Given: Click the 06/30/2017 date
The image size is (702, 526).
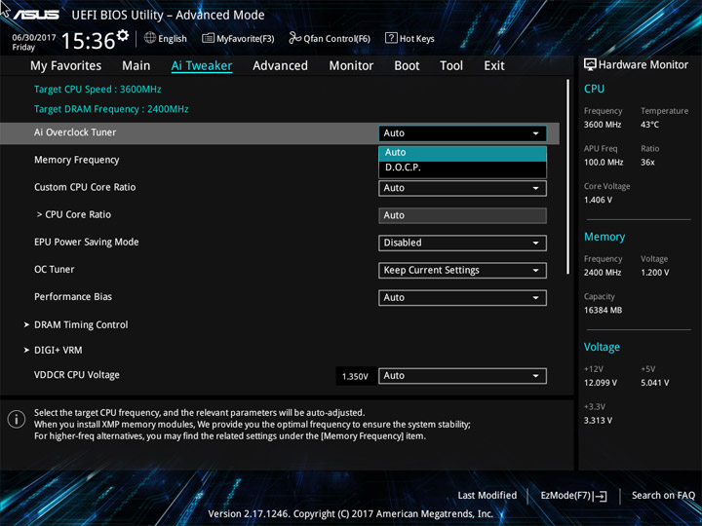Looking at the screenshot, I should [x=34, y=38].
